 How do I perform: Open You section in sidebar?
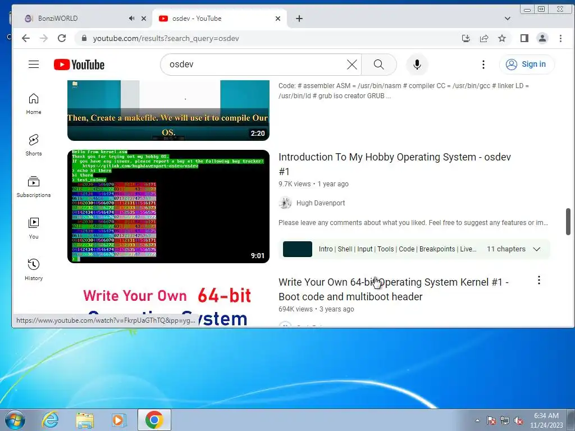coord(34,228)
